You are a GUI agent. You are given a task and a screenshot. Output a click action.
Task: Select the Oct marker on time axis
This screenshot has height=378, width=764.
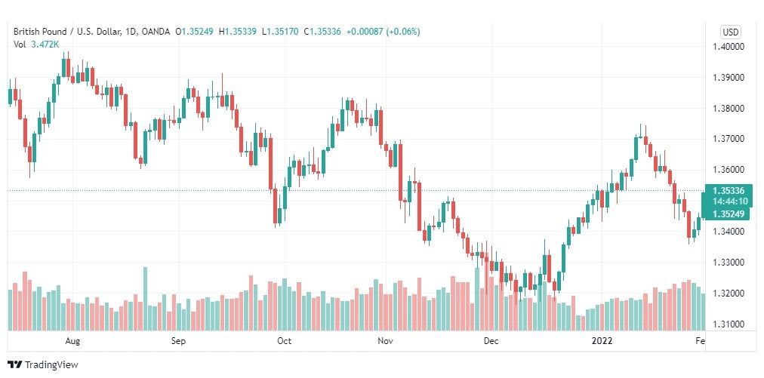tap(284, 341)
